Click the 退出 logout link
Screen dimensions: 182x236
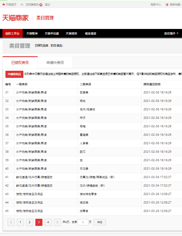(47, 5)
